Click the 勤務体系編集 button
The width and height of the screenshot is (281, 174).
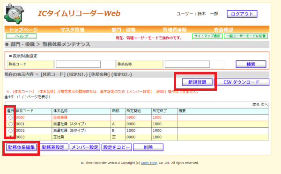tap(22, 147)
